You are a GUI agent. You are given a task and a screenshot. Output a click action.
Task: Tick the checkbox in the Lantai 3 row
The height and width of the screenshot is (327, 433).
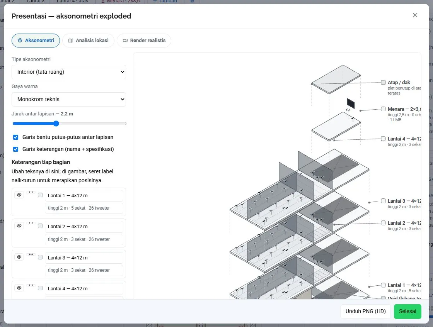click(x=40, y=257)
